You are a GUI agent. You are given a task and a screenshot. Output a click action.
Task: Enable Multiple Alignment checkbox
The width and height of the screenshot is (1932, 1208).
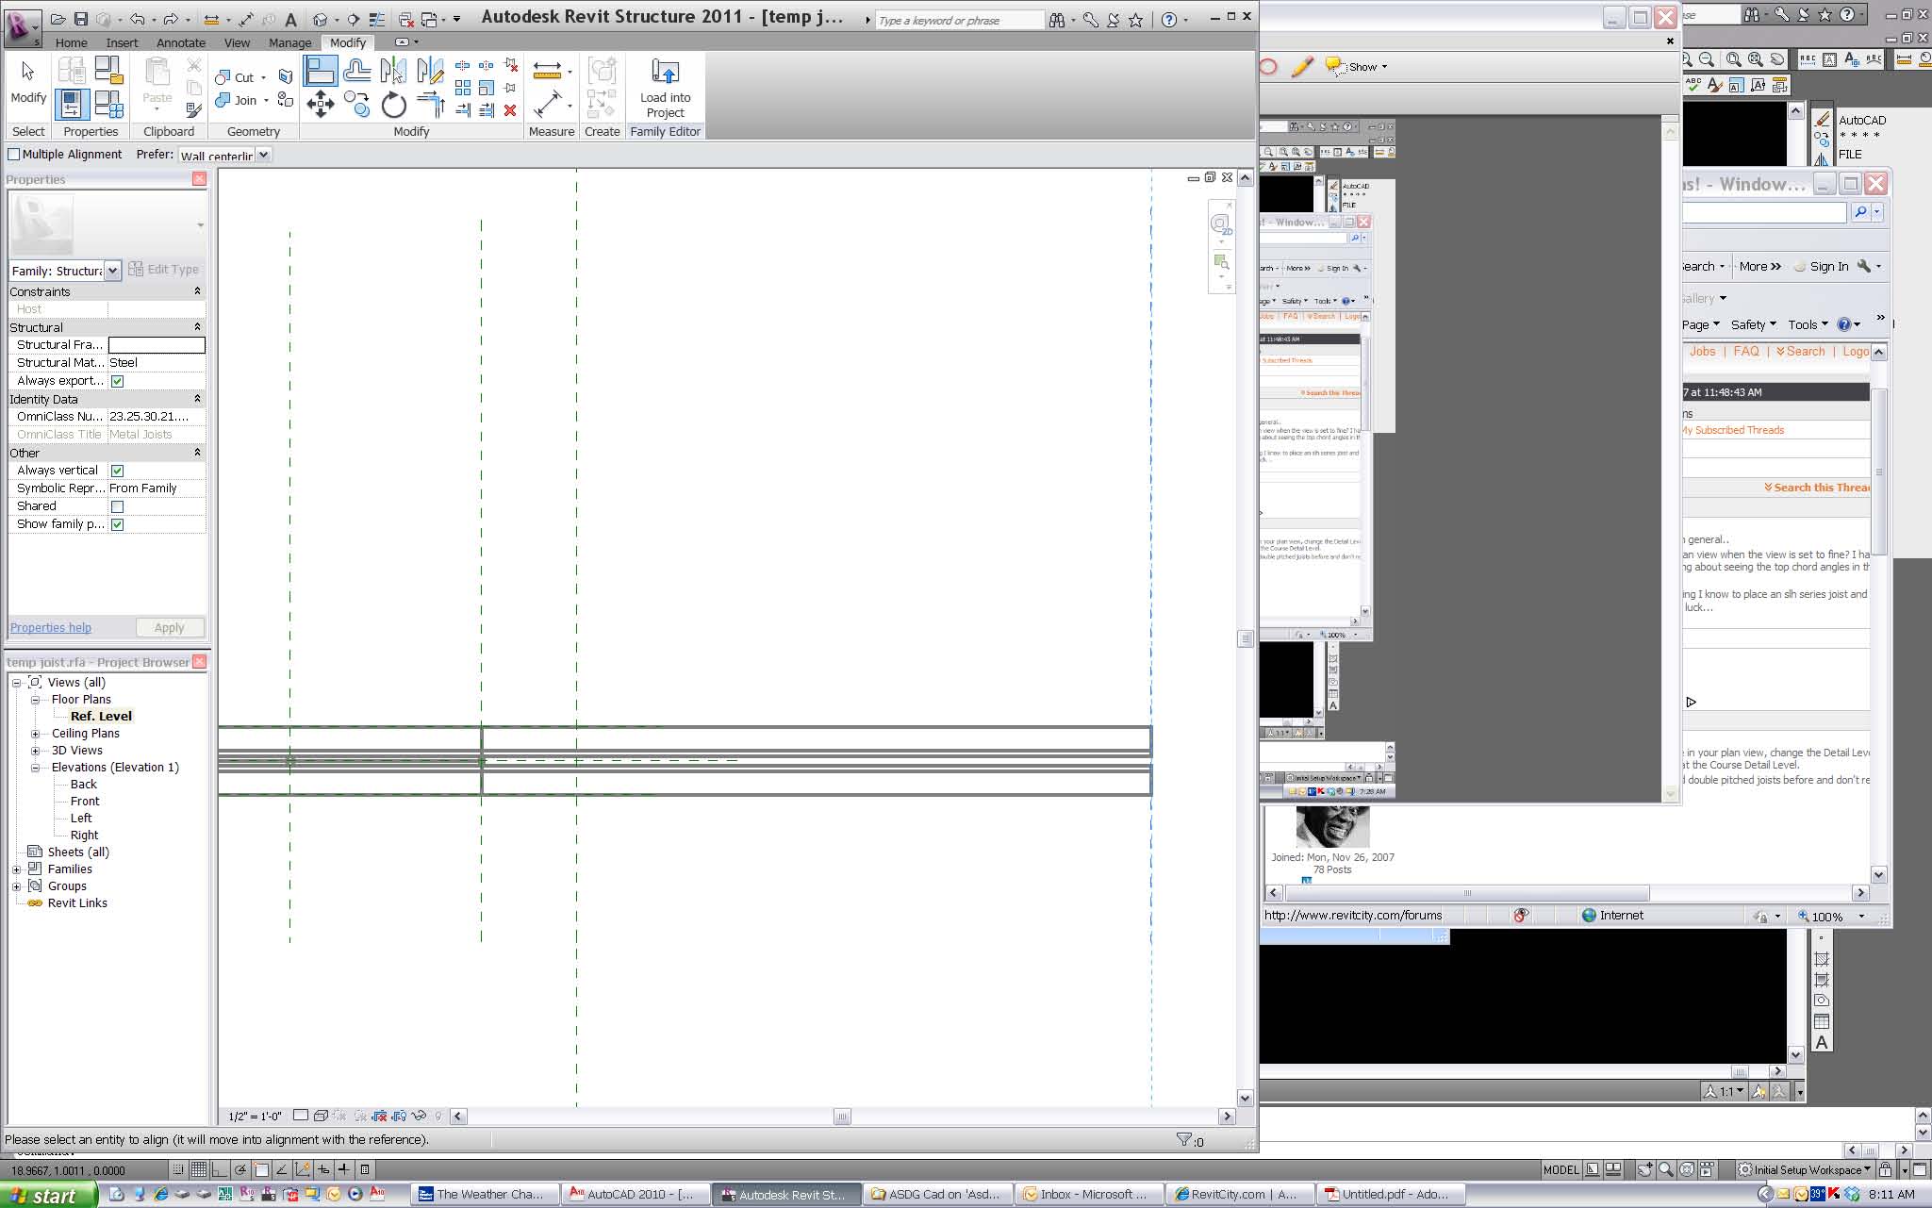coord(14,154)
